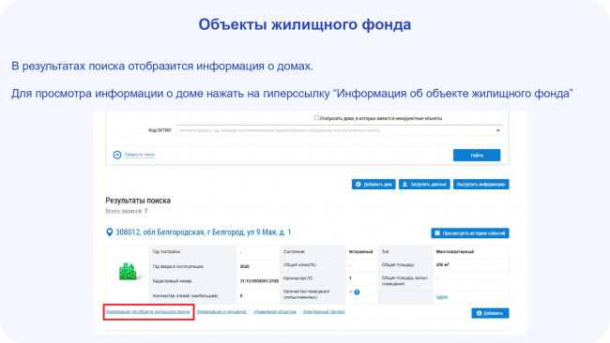This screenshot has height=343, width=610.
Task: Select the Количество этажей (наибольшее) label
Action: pos(186,295)
